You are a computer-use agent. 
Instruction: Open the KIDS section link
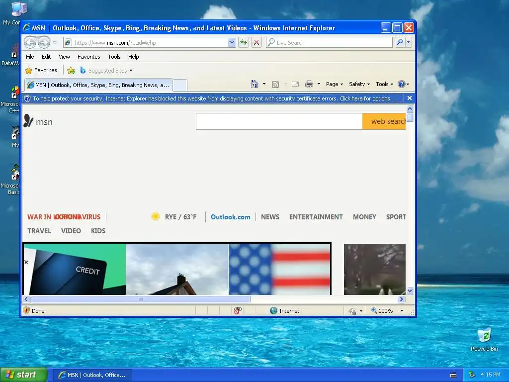click(98, 231)
